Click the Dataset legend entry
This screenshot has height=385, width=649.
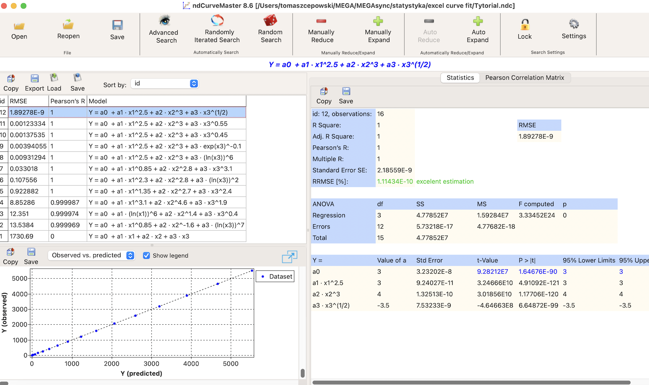275,276
